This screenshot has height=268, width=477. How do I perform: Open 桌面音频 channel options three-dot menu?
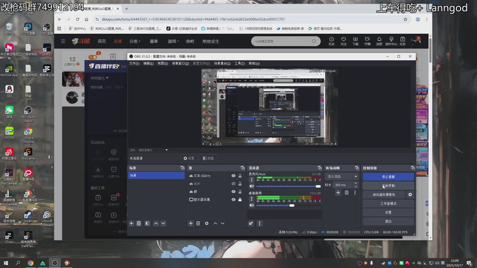point(252,199)
